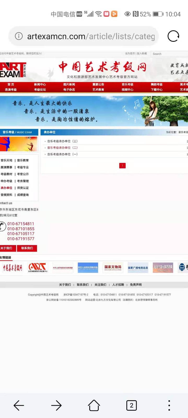Viewport: 188px width, 418px height.
Task: Select 表演考级 nav item
Action: click(11, 90)
